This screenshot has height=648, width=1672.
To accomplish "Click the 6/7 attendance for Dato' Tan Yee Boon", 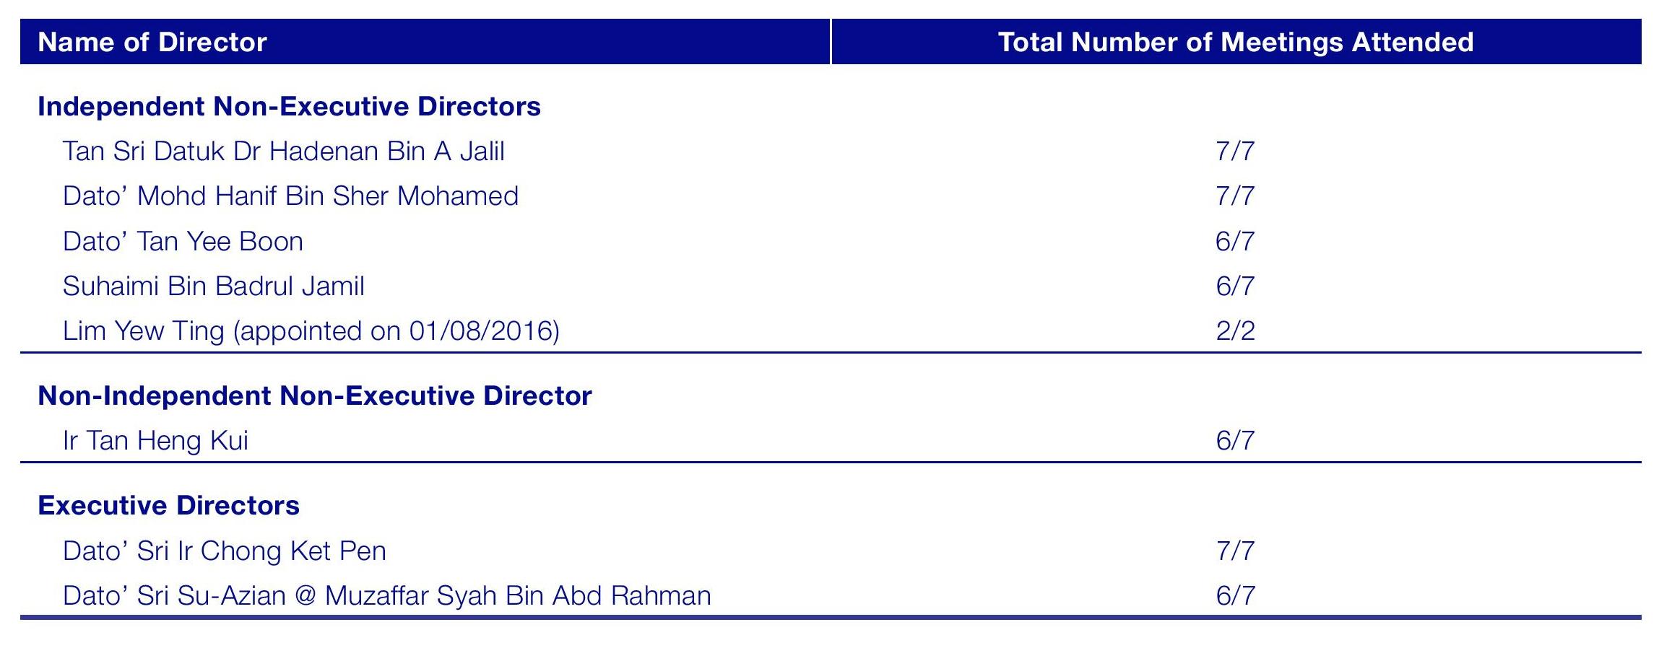I will pyautogui.click(x=1235, y=241).
